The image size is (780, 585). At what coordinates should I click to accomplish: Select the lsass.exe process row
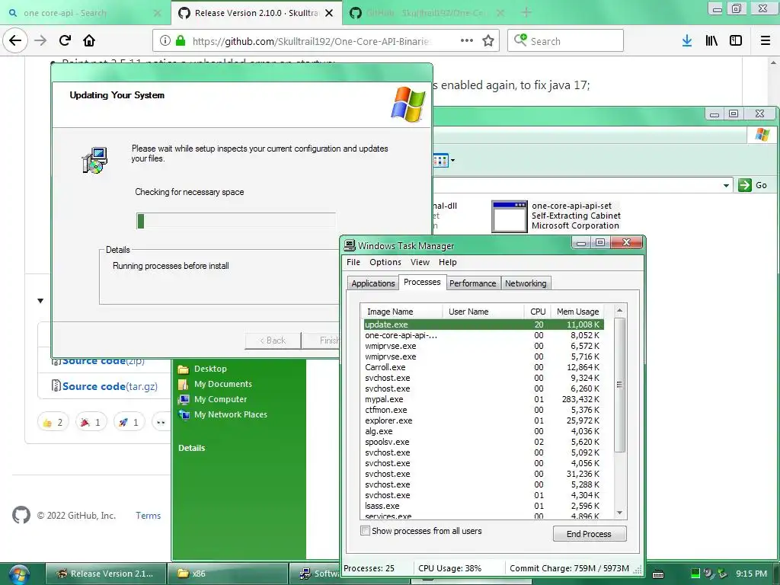click(484, 506)
